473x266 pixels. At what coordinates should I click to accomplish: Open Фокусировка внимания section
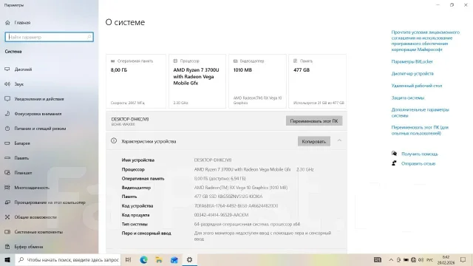[33, 114]
